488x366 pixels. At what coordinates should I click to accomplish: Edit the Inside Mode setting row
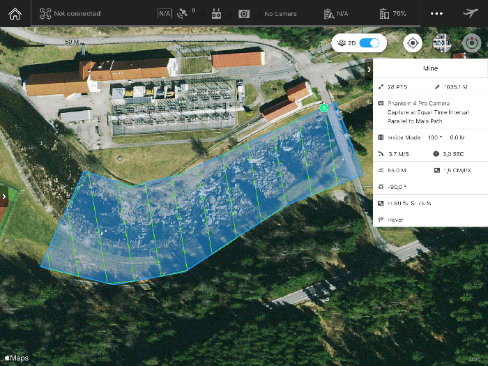[430, 137]
